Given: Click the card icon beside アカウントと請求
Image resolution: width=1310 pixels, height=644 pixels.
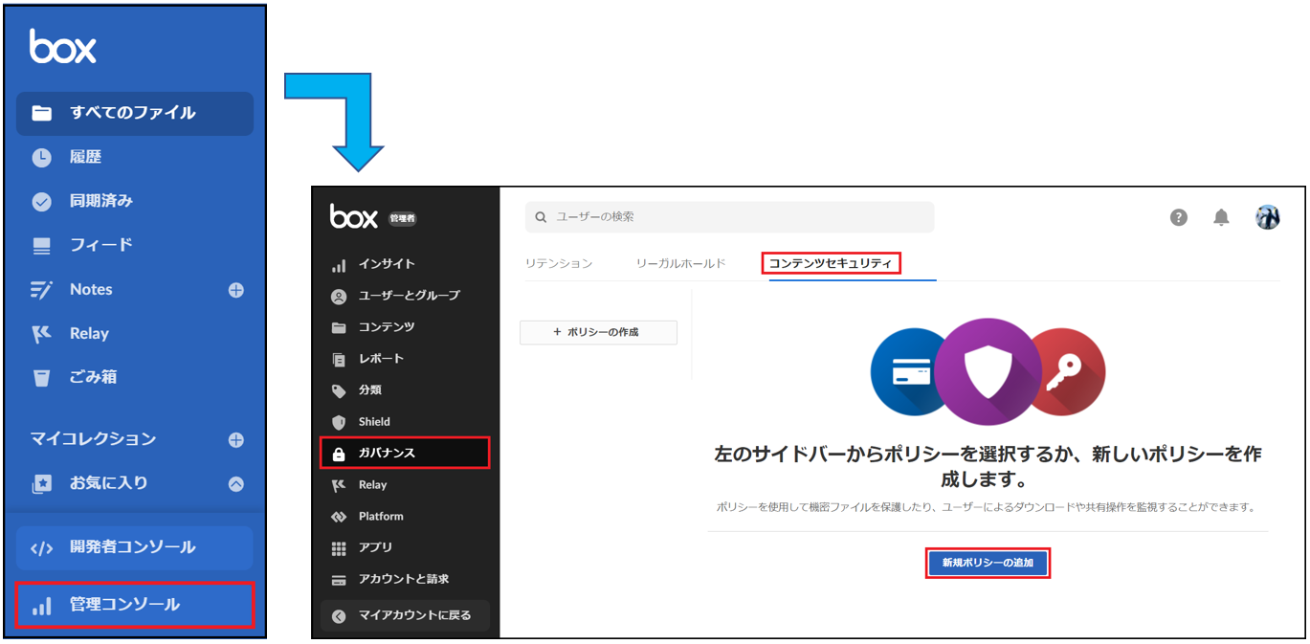Looking at the screenshot, I should click(x=339, y=581).
